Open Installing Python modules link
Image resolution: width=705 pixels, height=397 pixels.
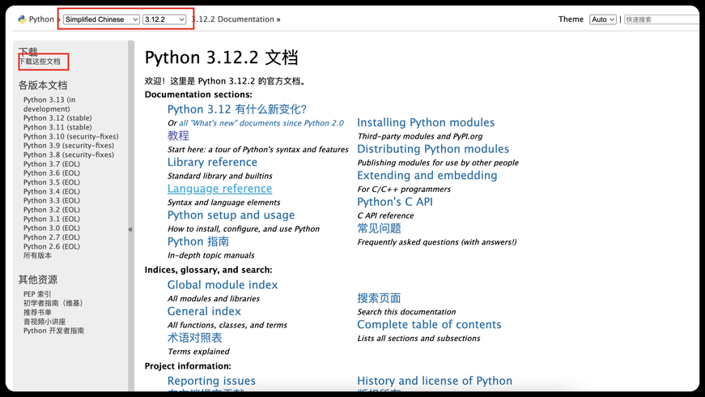(426, 122)
